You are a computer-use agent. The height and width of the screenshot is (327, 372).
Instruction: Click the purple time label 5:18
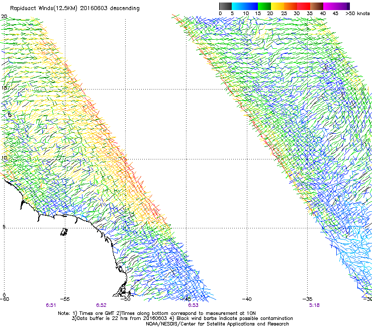[x=314, y=305]
